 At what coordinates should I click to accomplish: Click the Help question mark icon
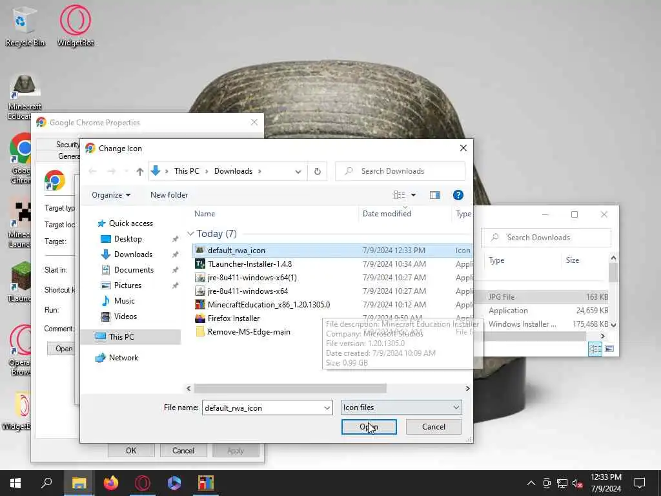point(458,195)
